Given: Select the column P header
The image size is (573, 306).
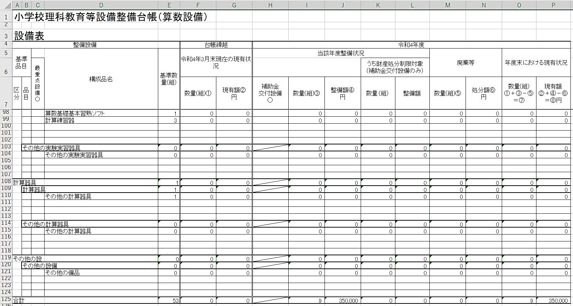Looking at the screenshot, I should [x=553, y=5].
